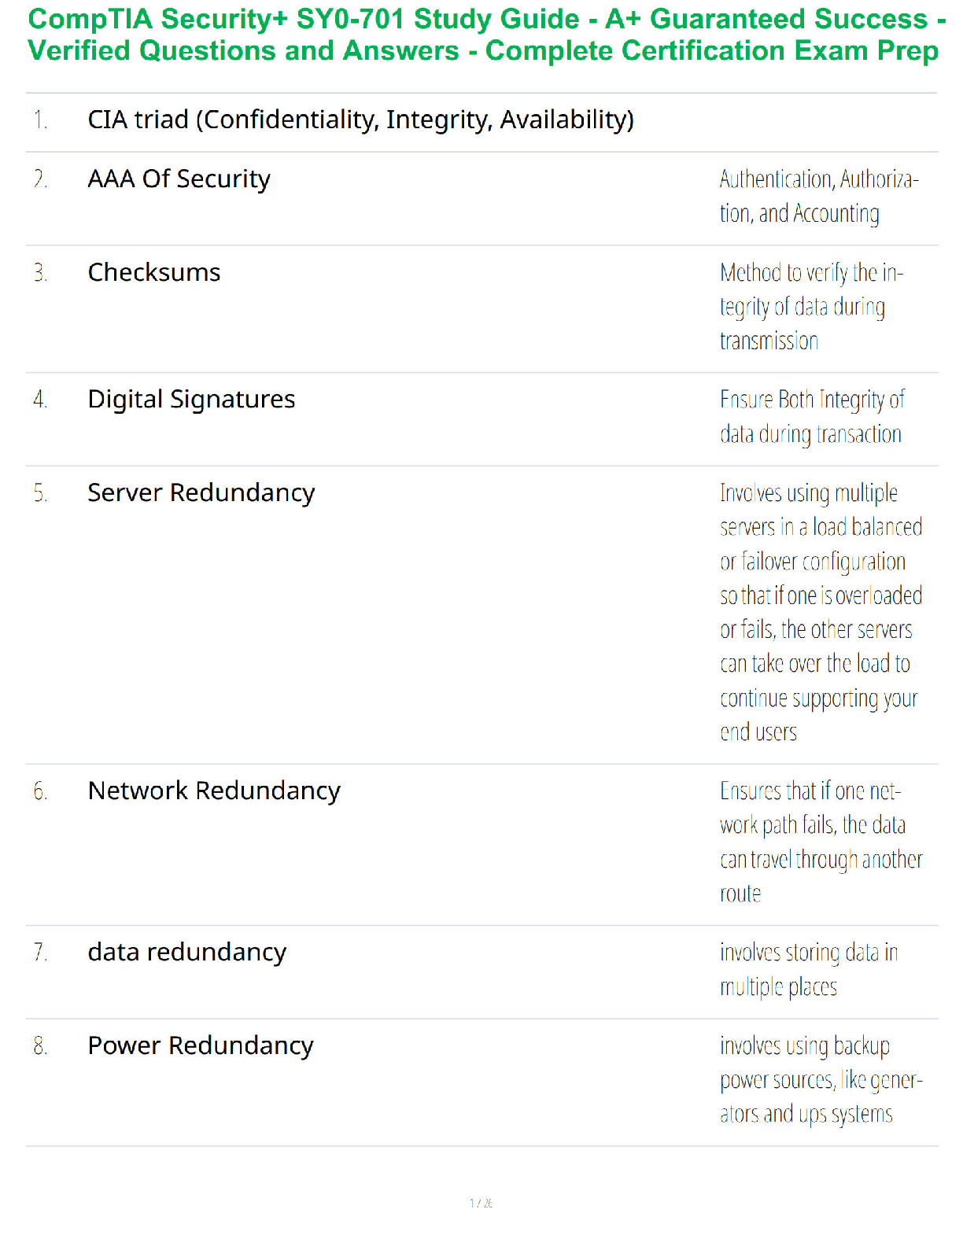Select the definition mentioning generators and UPS systems
Screen dimensions: 963x1246
[820, 1080]
